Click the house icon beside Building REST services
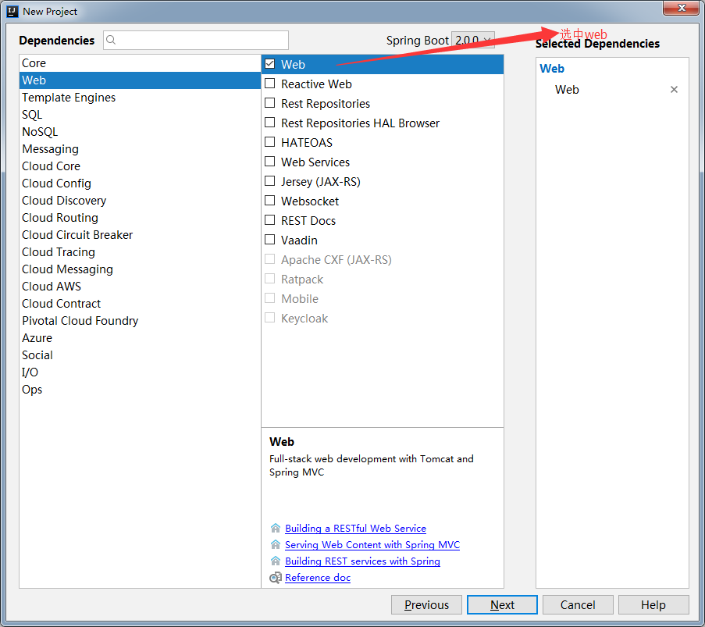 [x=276, y=561]
